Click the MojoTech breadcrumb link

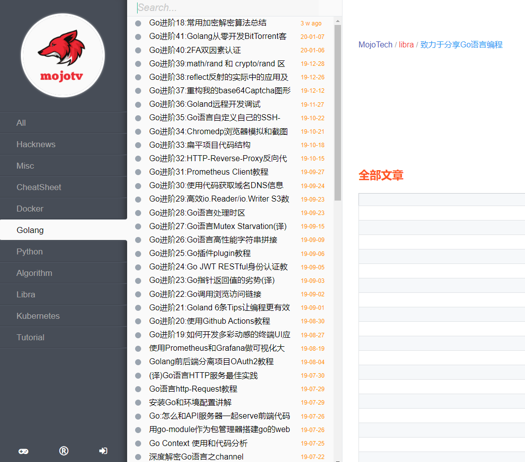[375, 44]
